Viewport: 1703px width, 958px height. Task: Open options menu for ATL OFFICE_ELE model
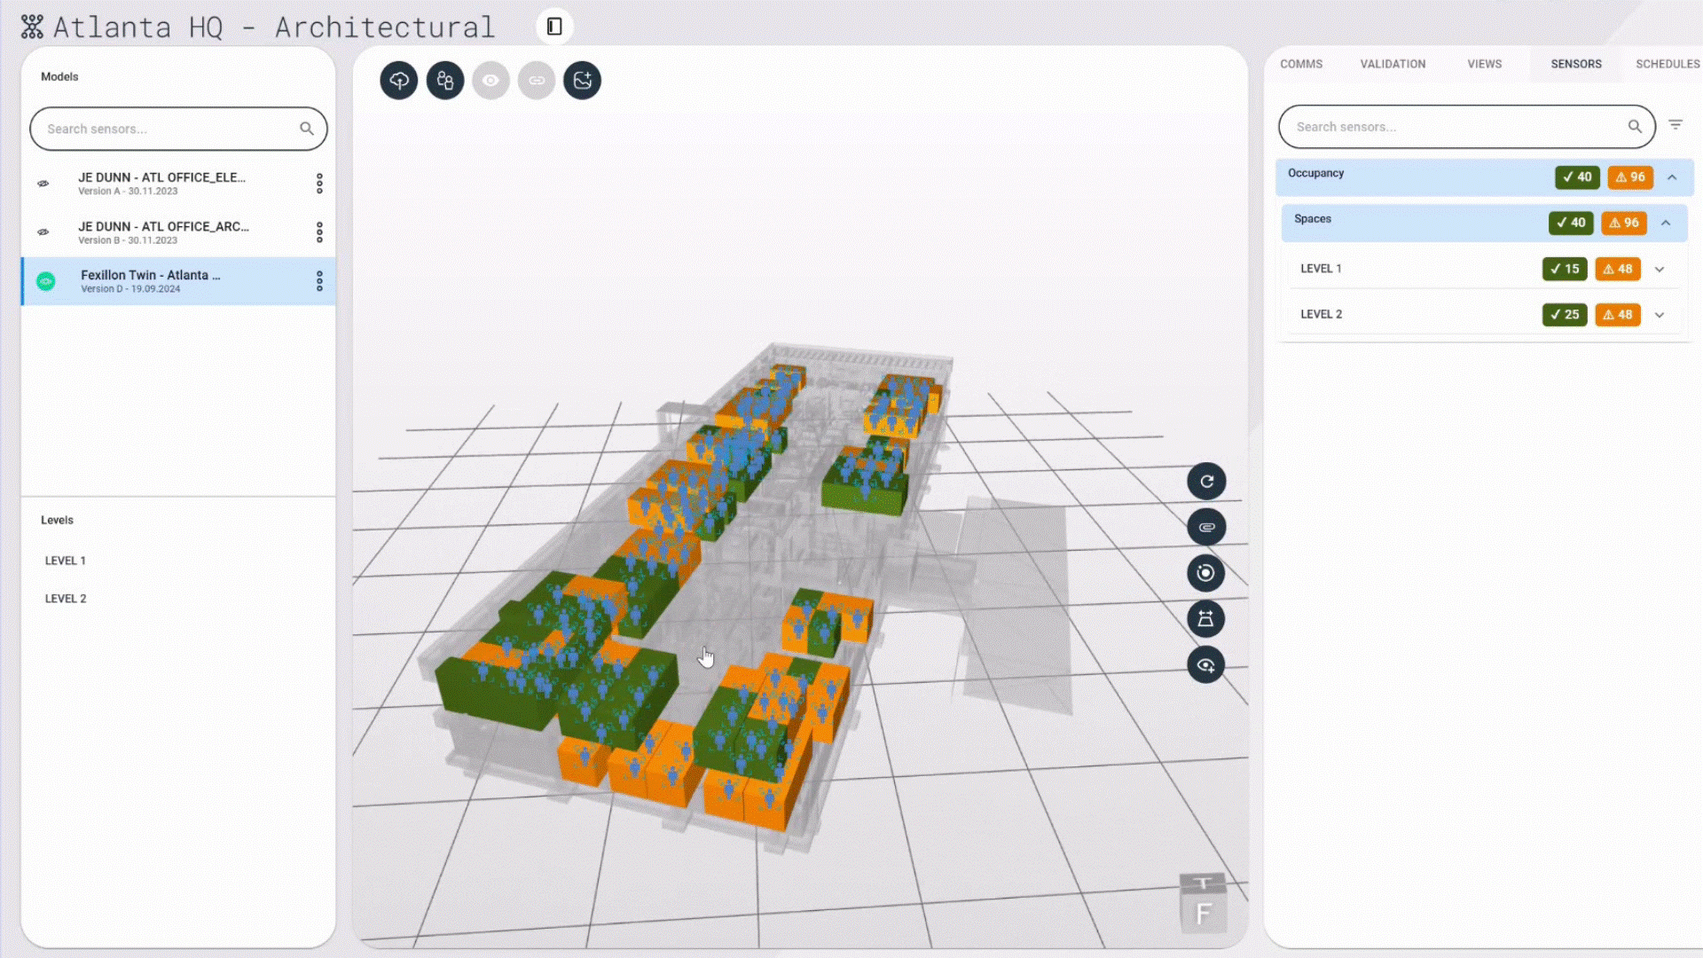click(319, 184)
